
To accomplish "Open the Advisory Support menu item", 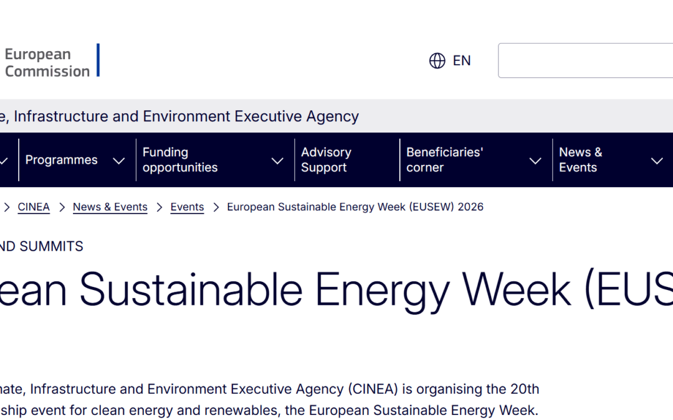I will pos(326,160).
